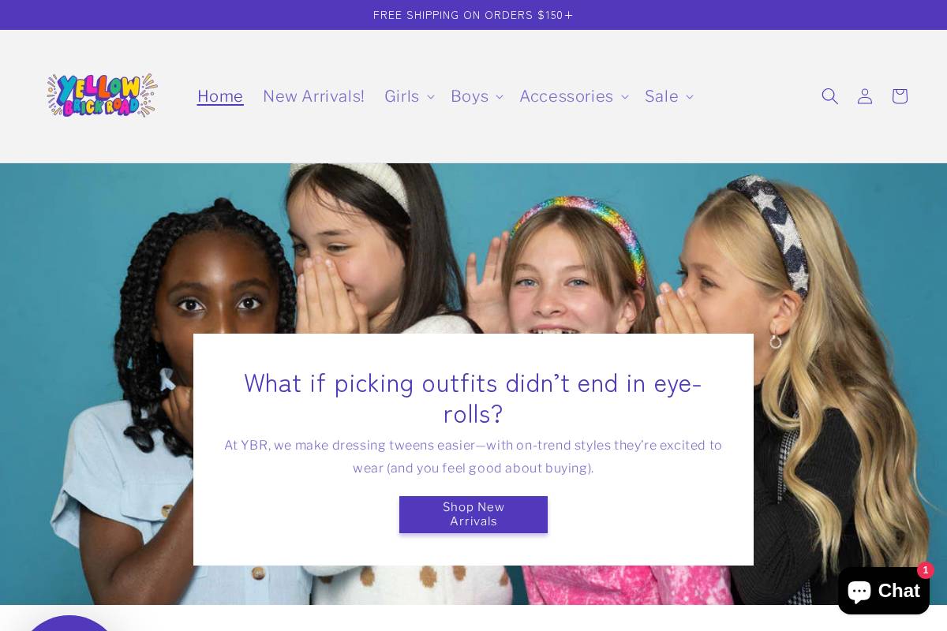Screen dimensions: 947x631
Task: Click the red chat notification badge
Action: click(926, 570)
